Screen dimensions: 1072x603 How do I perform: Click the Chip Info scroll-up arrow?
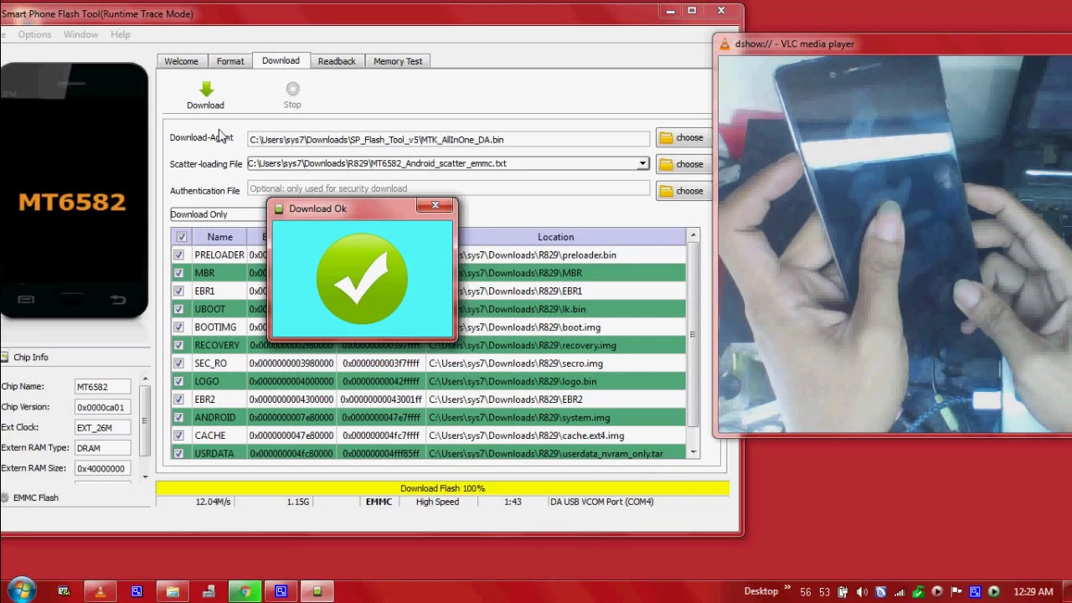click(145, 380)
